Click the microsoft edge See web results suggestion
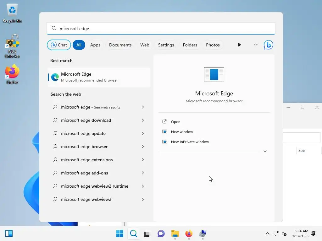322x241 pixels. [99, 107]
